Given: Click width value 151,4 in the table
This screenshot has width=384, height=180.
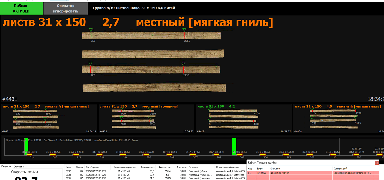Looking at the screenshot, I should pos(168,171).
